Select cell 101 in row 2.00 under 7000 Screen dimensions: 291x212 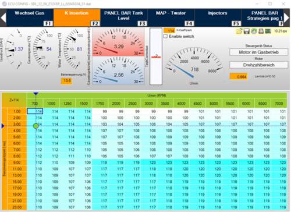[x=279, y=118]
